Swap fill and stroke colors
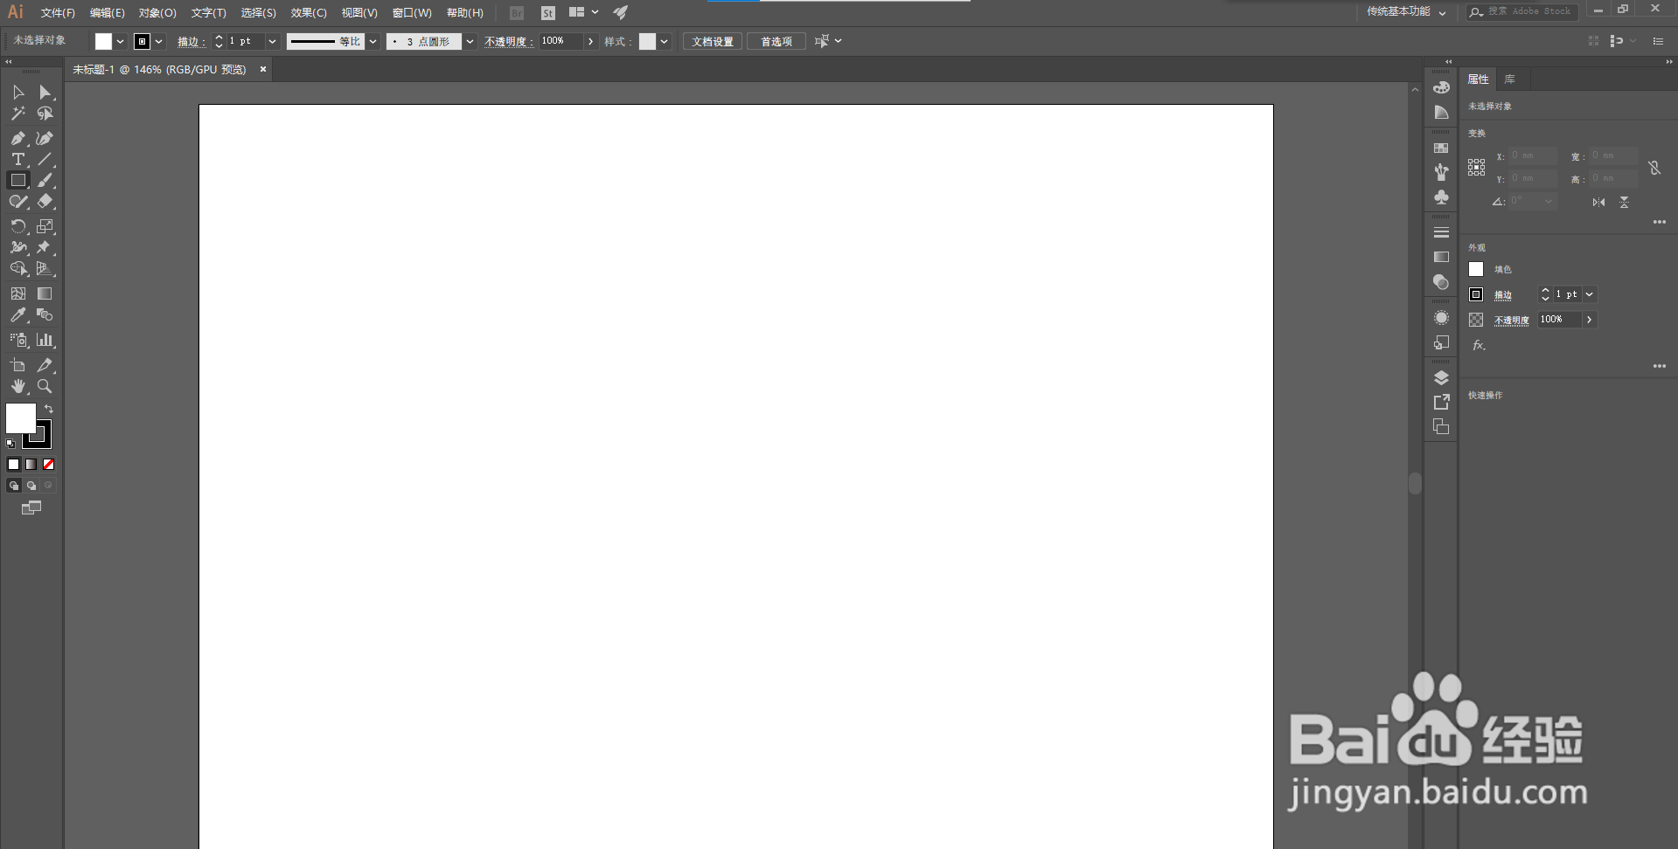This screenshot has height=849, width=1678. coord(49,409)
